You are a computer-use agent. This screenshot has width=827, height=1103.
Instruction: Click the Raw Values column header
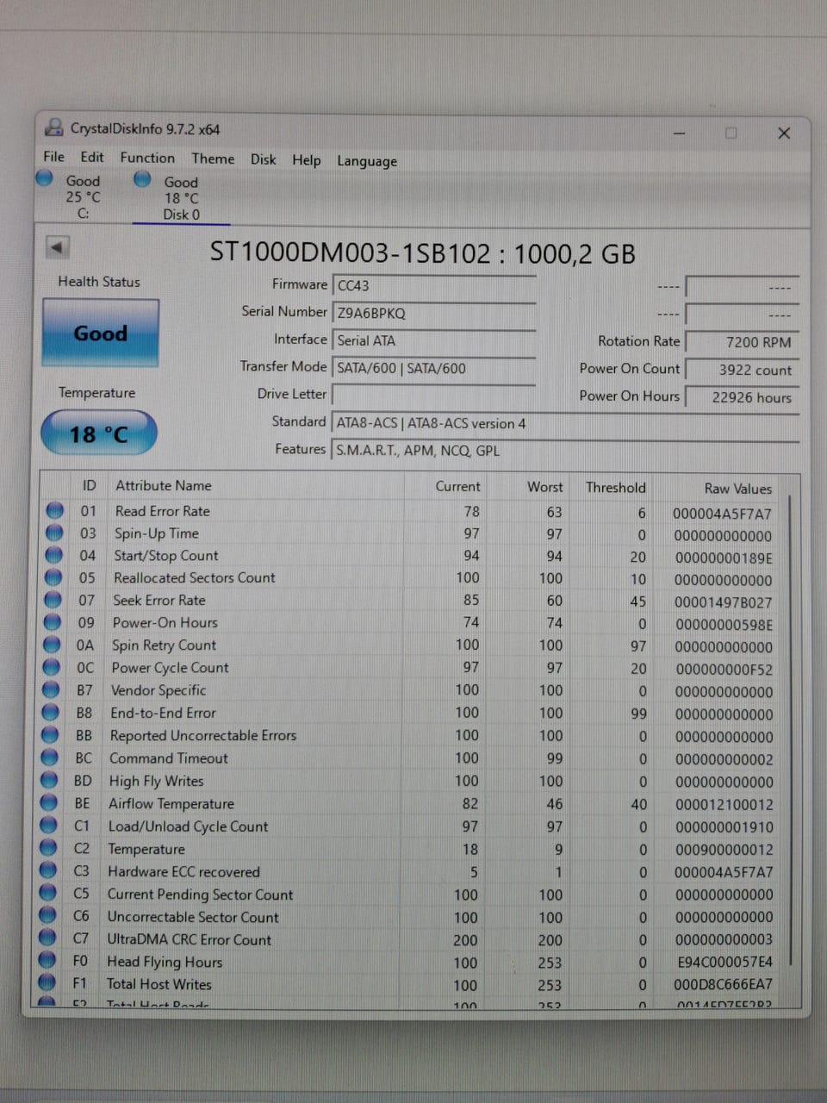(x=737, y=489)
